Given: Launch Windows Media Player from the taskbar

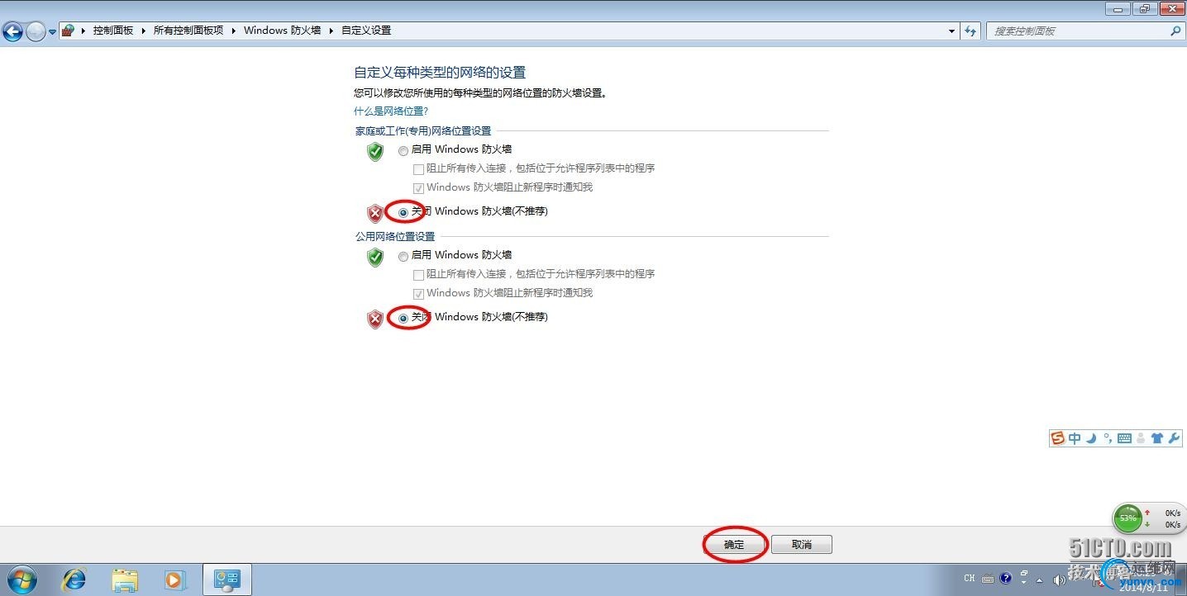Looking at the screenshot, I should [174, 579].
